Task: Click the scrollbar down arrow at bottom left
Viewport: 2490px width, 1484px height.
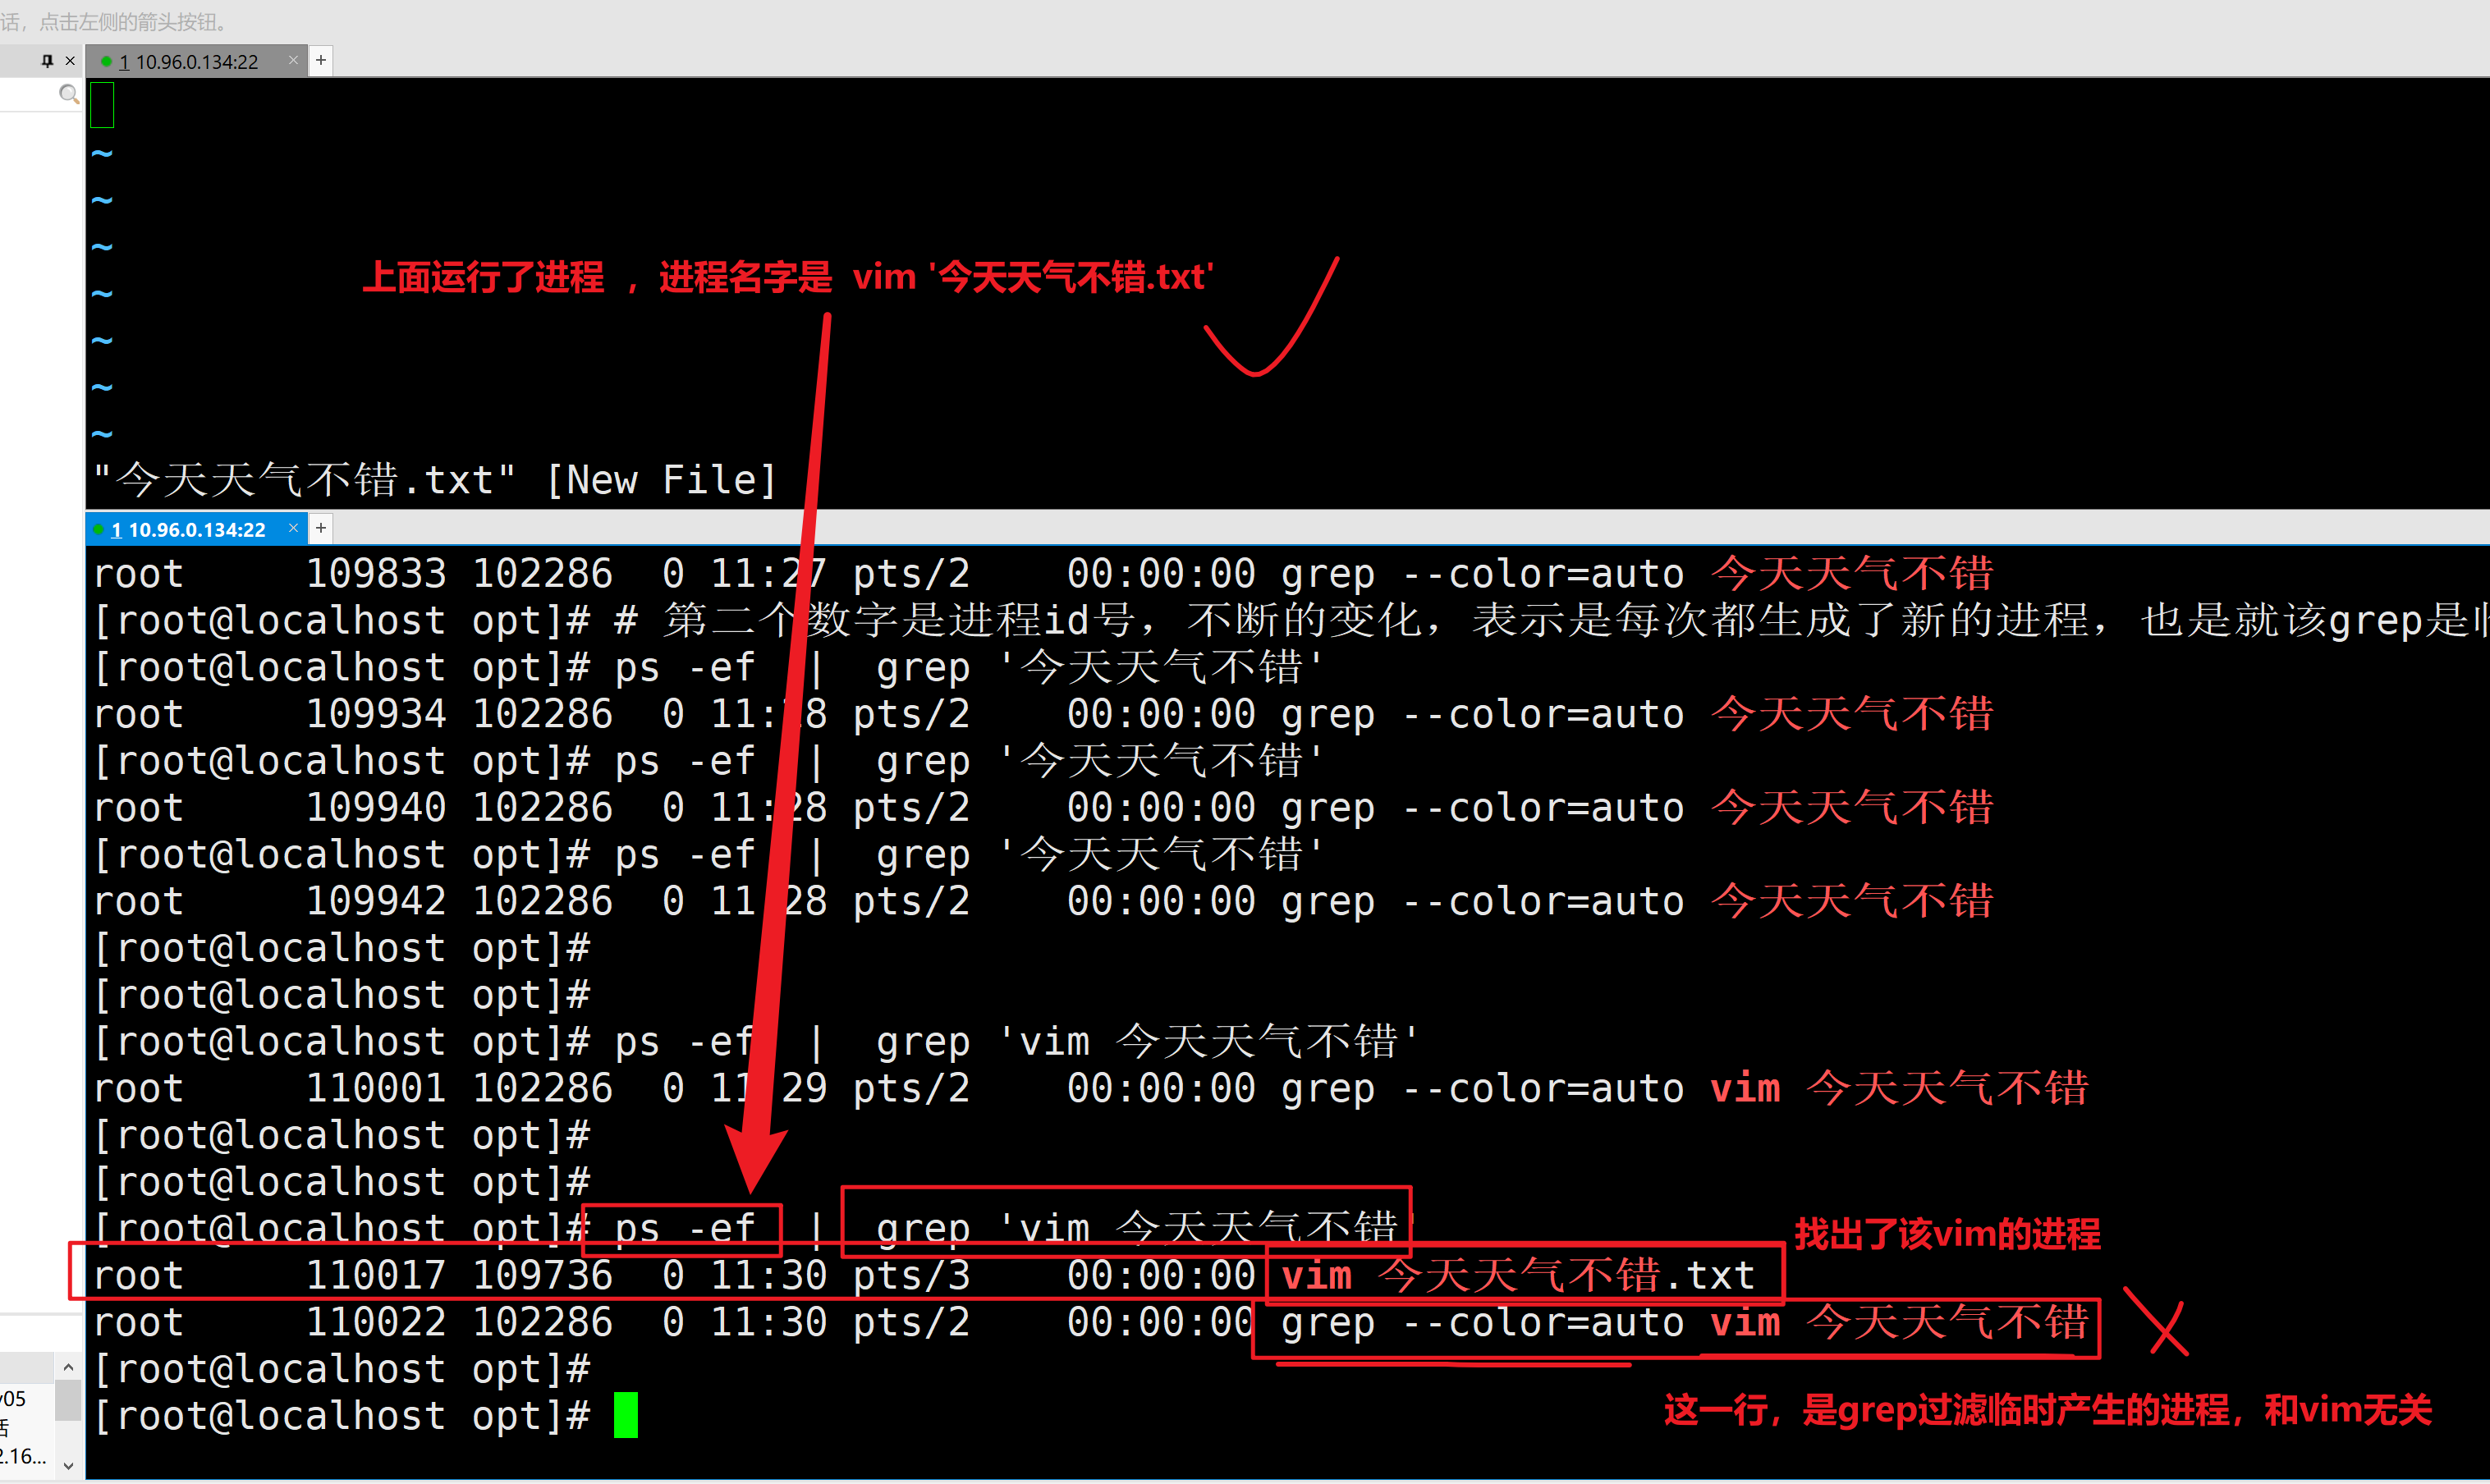Action: tap(68, 1466)
